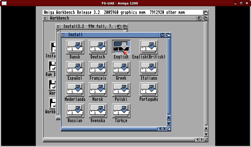Image resolution: width=251 pixels, height=147 pixels.
Task: Click the Workbench window title bar
Action: 122,18
